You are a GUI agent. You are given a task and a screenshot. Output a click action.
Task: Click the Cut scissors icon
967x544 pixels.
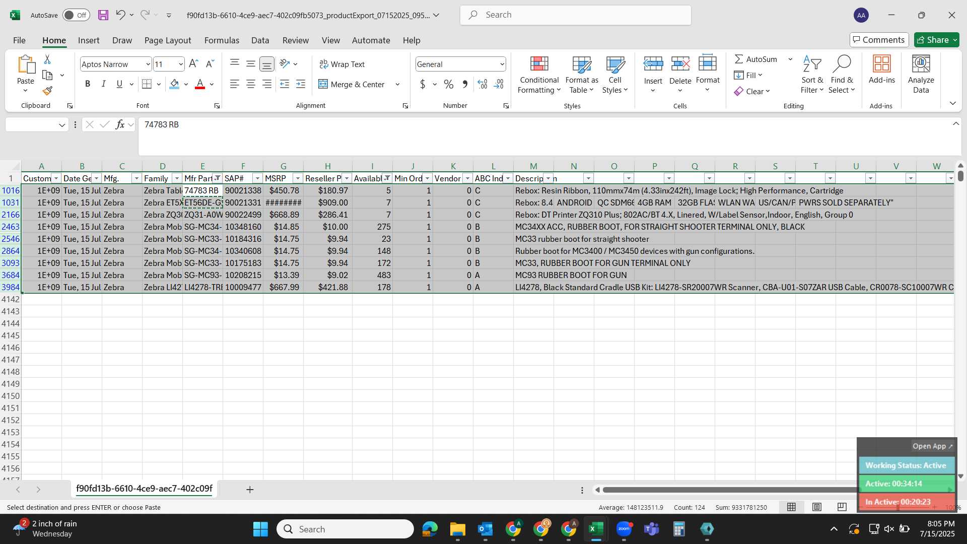(x=47, y=59)
